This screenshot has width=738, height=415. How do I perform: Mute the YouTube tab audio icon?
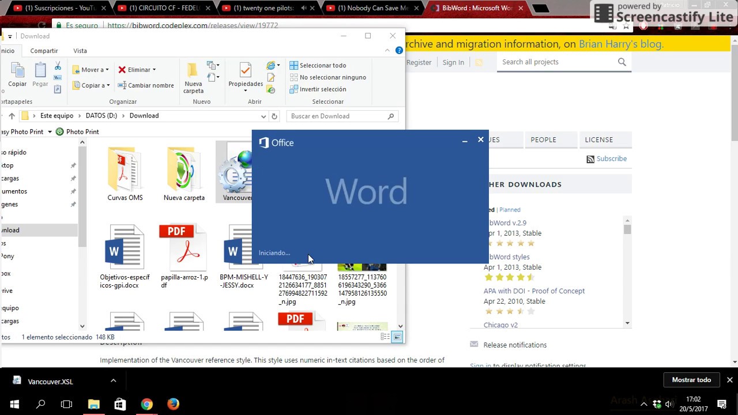click(304, 8)
